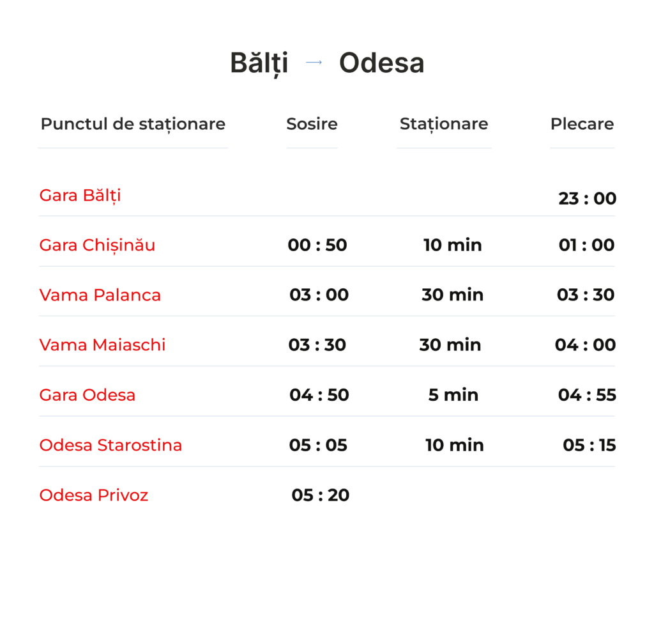654x620 pixels.
Task: Open the Gara Bălți stop link
Action: click(x=80, y=195)
